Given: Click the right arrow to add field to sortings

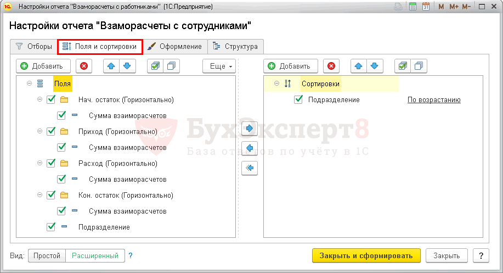Looking at the screenshot, I should 250,129.
